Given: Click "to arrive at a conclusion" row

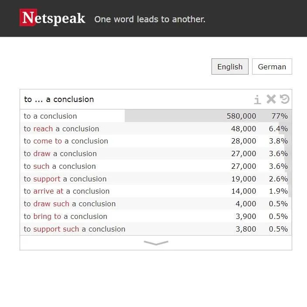Looking at the screenshot, I should pyautogui.click(x=67, y=191).
